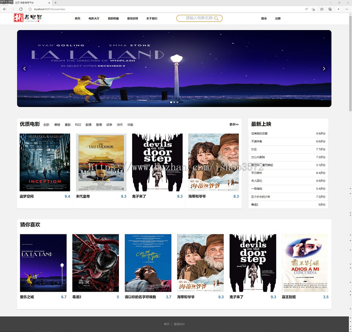
Task: Close the 主页-电影推荐平台 tab
Action: [49, 3]
